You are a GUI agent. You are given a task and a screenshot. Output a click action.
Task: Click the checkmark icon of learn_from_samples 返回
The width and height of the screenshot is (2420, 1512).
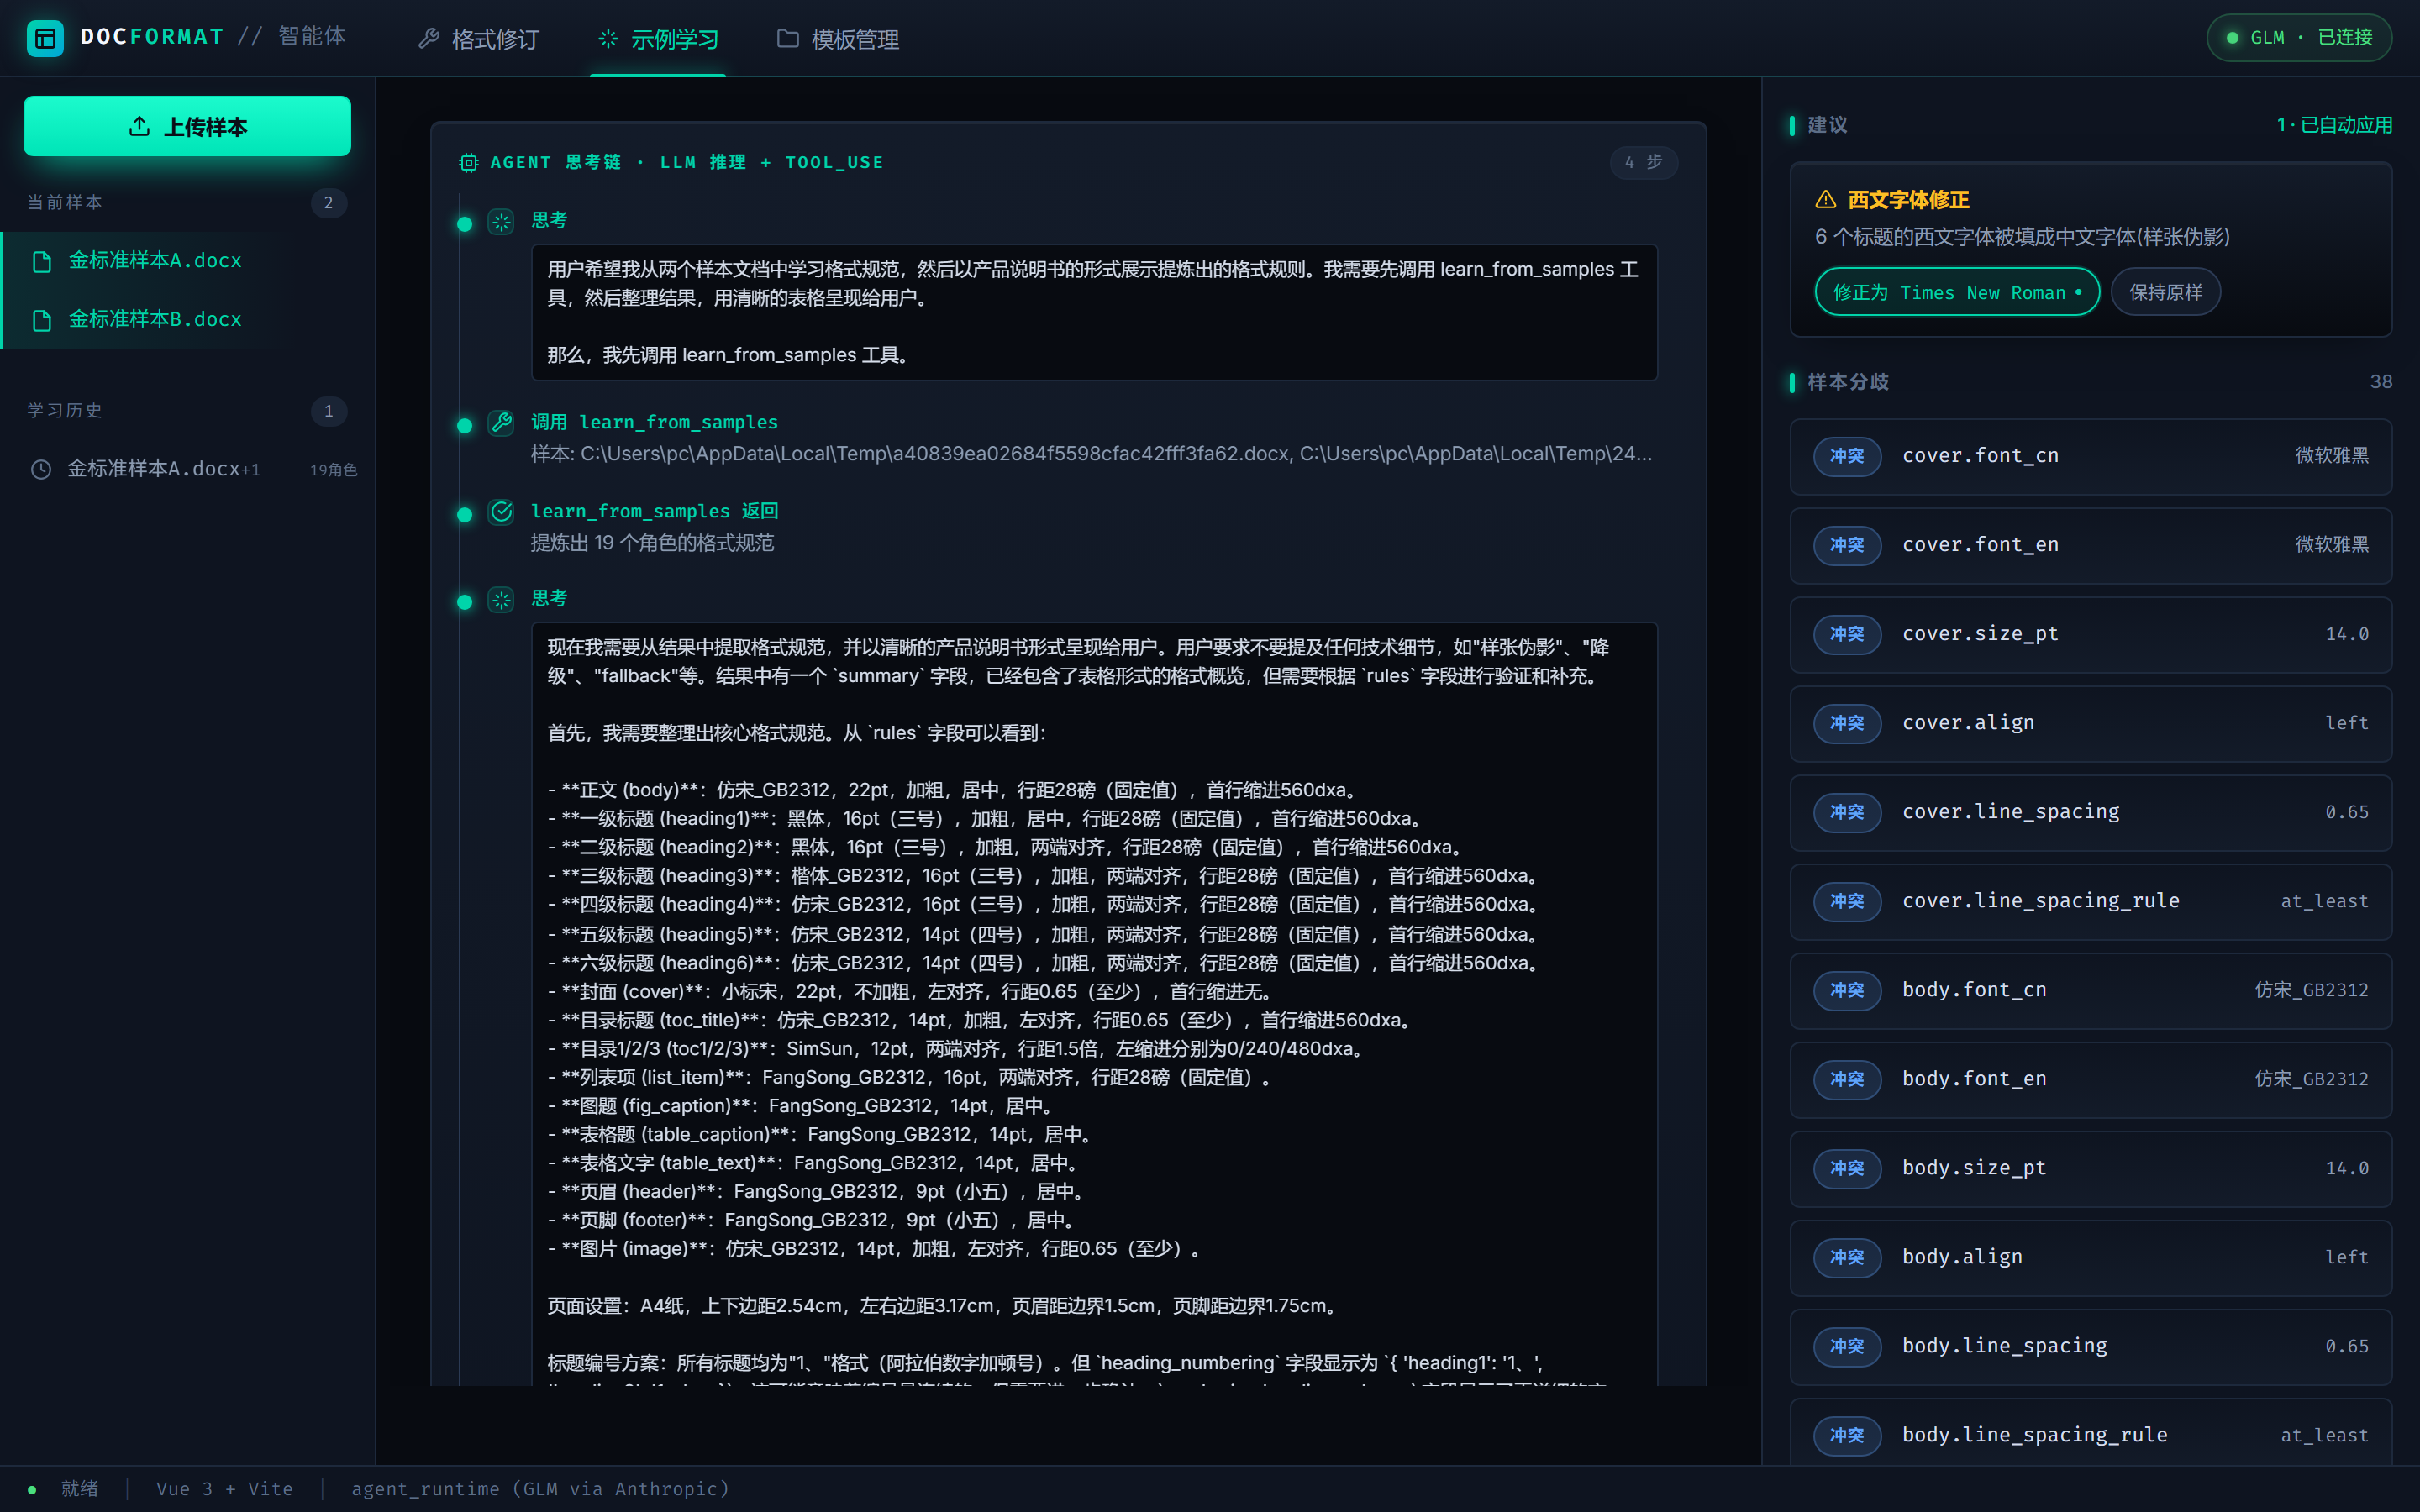(502, 512)
